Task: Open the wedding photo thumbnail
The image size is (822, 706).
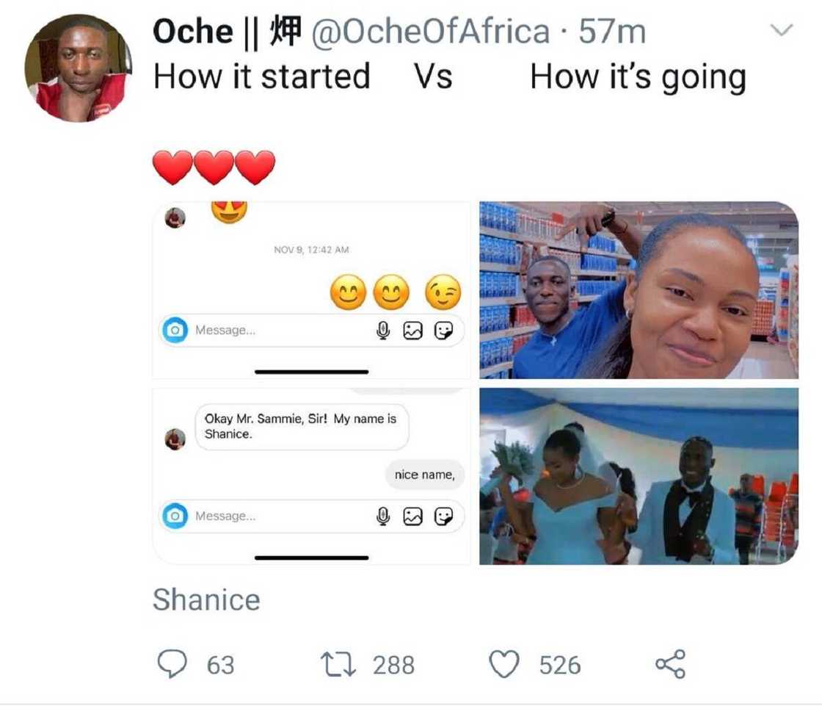Action: coord(639,476)
